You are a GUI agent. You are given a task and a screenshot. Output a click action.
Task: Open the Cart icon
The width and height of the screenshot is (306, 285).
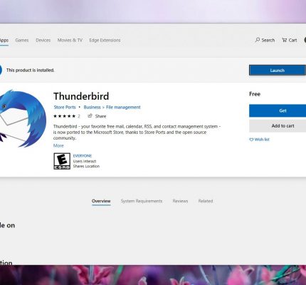tap(284, 40)
